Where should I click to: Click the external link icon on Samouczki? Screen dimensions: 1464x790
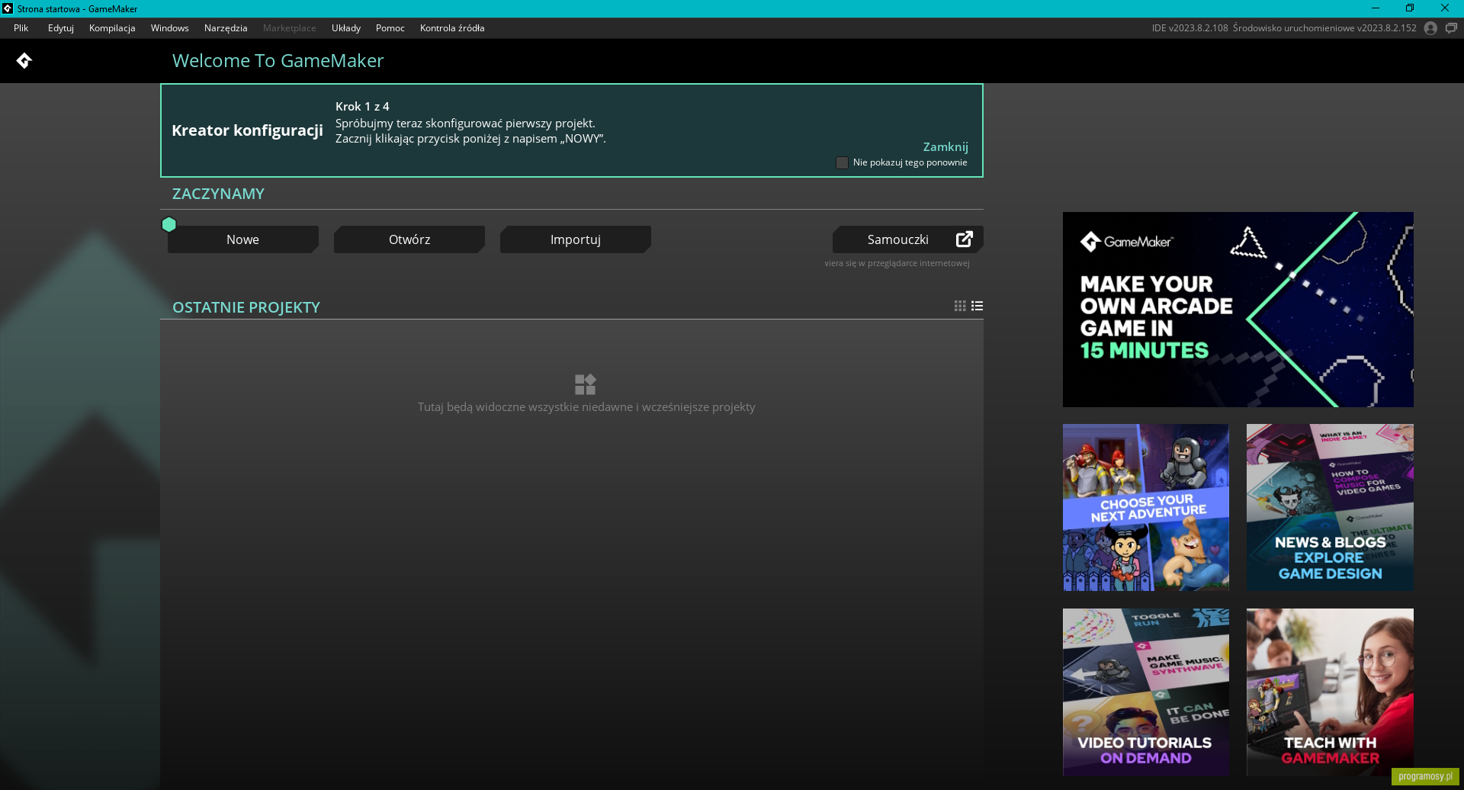coord(965,239)
